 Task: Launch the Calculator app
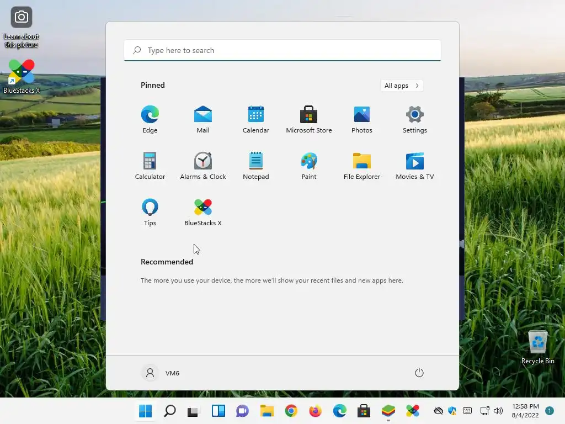point(150,166)
